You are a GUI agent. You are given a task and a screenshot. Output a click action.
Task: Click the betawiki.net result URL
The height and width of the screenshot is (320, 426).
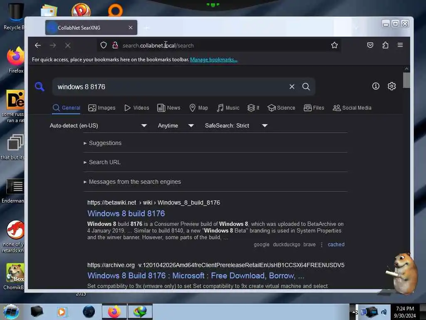[x=154, y=202]
